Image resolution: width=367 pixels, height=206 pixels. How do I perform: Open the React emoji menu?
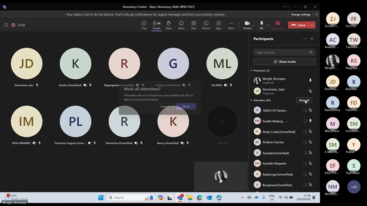(181, 25)
